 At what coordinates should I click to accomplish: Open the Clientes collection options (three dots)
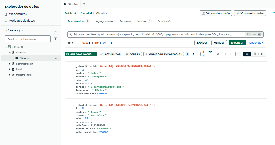(56, 58)
